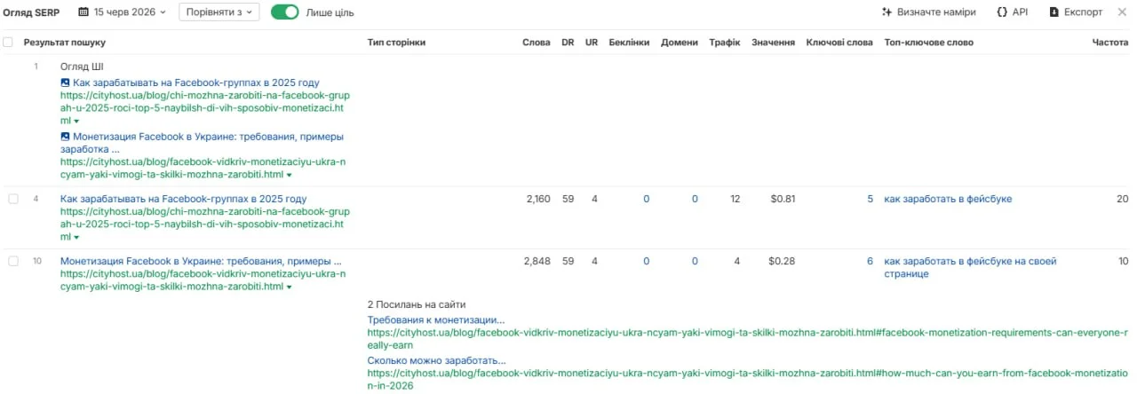Open sitelink Требования к монетизации
The height and width of the screenshot is (394, 1137).
coord(436,319)
